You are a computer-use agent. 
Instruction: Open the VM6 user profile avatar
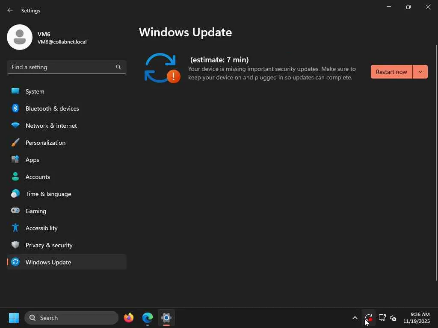[20, 37]
